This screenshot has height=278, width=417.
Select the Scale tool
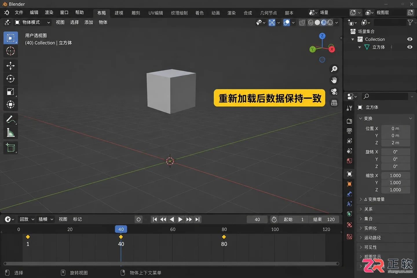pyautogui.click(x=11, y=92)
